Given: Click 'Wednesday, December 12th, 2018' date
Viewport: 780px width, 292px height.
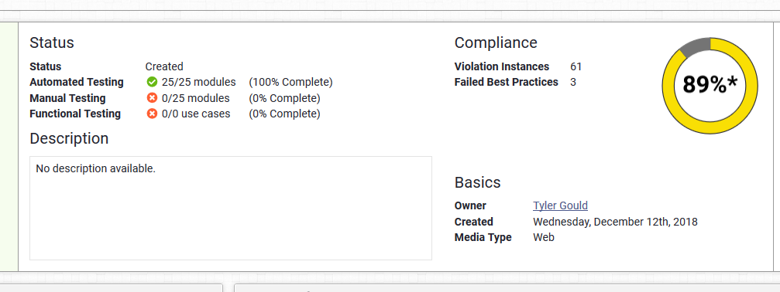Looking at the screenshot, I should [615, 222].
